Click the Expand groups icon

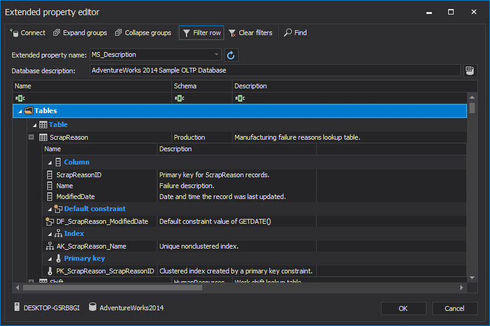57,33
